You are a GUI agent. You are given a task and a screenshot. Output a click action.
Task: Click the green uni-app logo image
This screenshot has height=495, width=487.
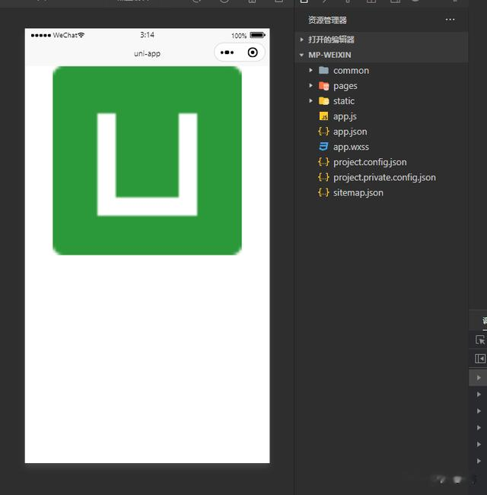tap(147, 160)
